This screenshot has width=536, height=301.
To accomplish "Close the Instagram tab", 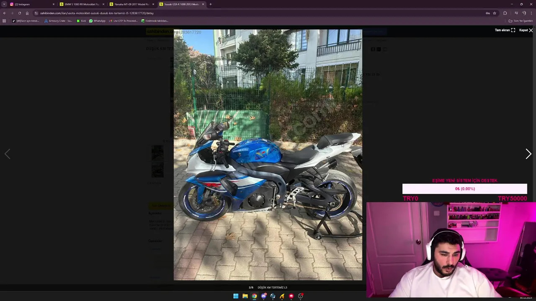I will click(54, 4).
